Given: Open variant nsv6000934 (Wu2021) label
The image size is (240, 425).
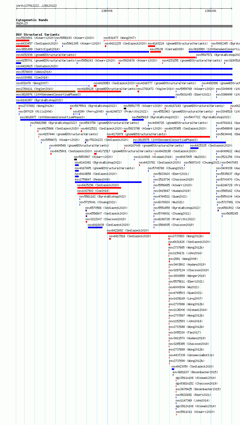Looking at the screenshot, I should point(184,287).
